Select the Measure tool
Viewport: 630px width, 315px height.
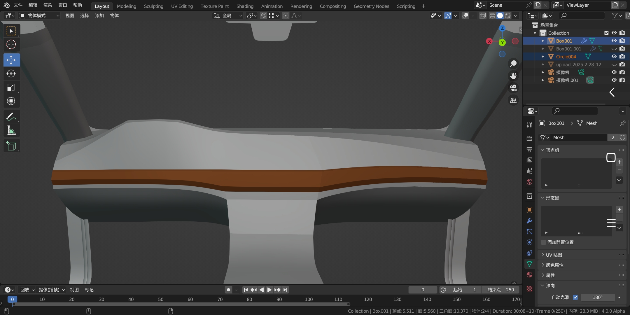pos(11,131)
